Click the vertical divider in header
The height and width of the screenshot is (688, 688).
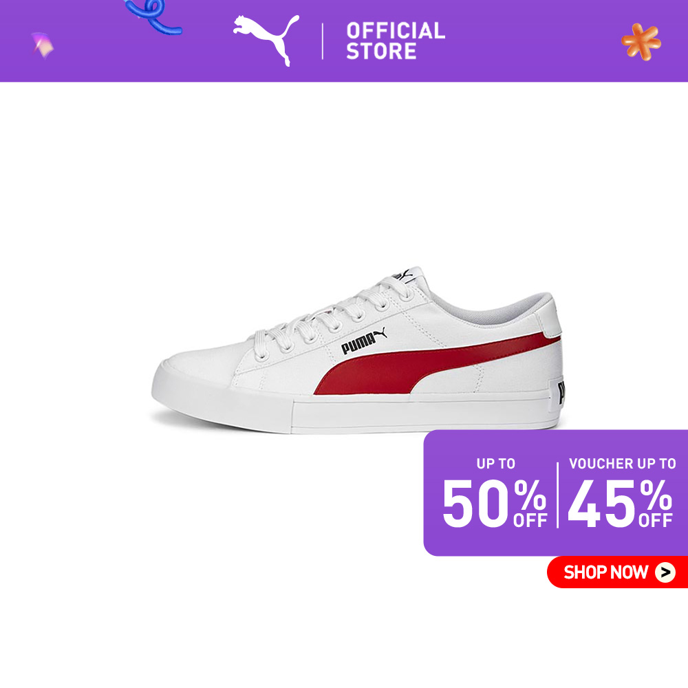coord(323,41)
